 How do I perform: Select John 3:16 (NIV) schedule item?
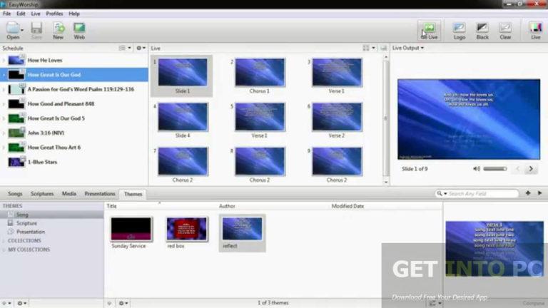click(74, 133)
